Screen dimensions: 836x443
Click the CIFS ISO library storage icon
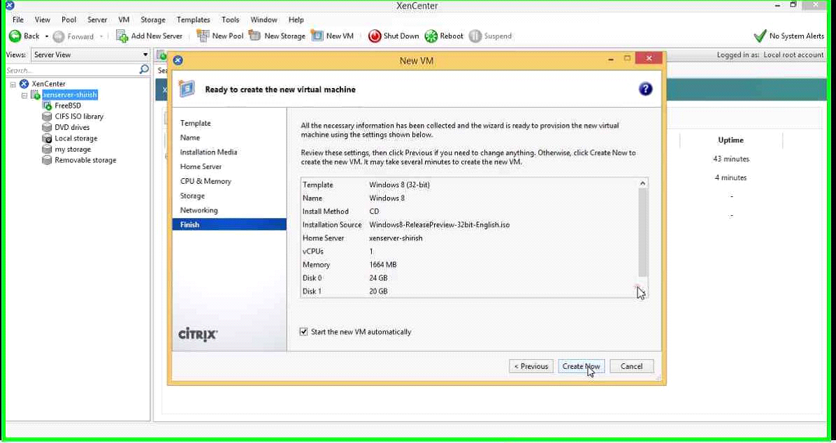point(47,116)
